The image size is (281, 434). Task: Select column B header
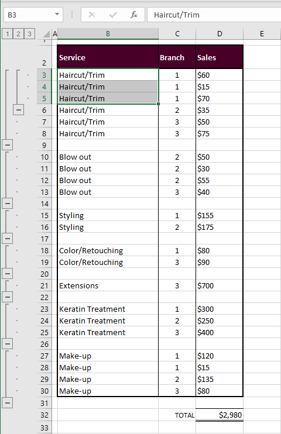pos(108,34)
